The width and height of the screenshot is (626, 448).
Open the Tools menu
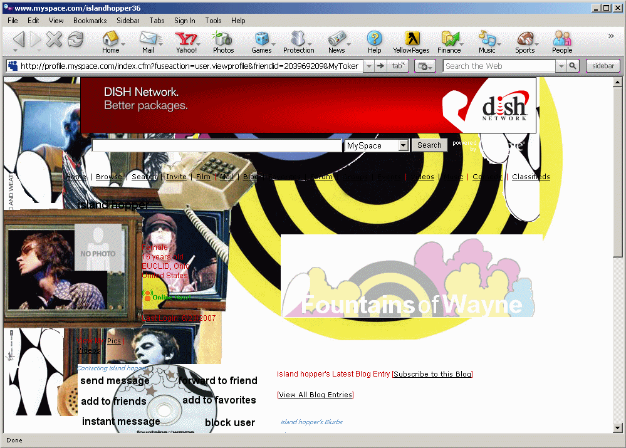pos(213,21)
